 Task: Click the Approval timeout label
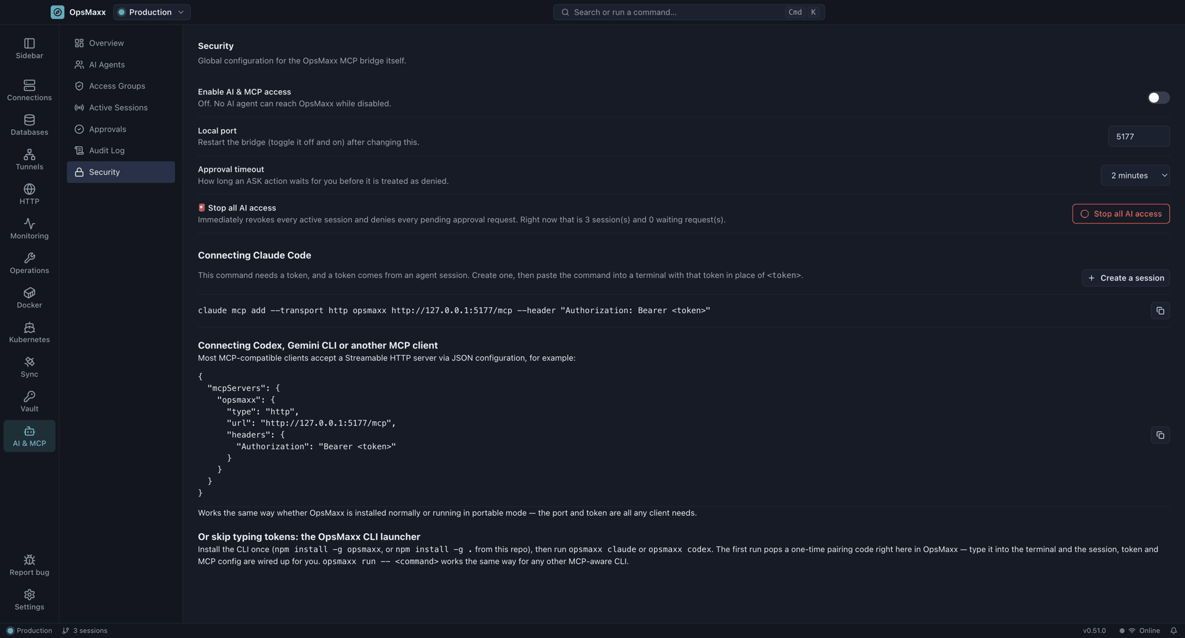point(231,169)
